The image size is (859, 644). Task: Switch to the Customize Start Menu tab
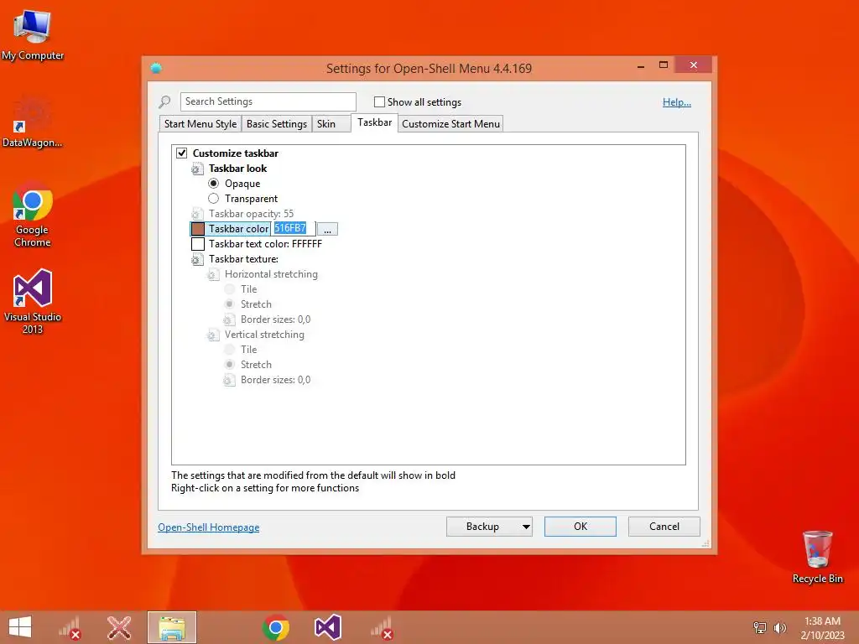pyautogui.click(x=450, y=124)
